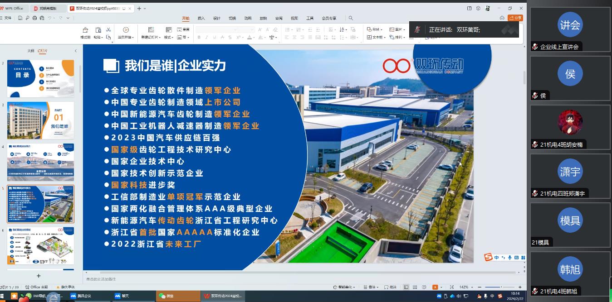The height and width of the screenshot is (302, 612).
Task: Open the File (文件) menu
Action: click(x=6, y=18)
